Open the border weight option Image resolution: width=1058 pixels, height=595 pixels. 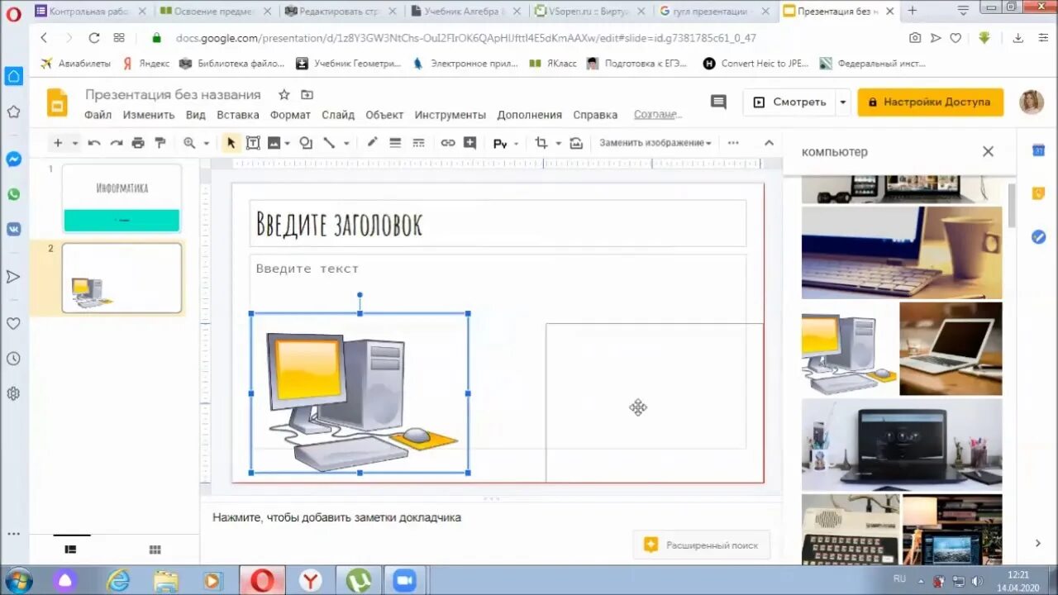(395, 143)
